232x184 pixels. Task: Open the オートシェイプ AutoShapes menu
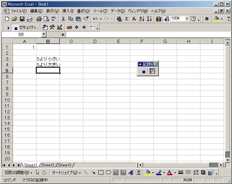coord(66,173)
